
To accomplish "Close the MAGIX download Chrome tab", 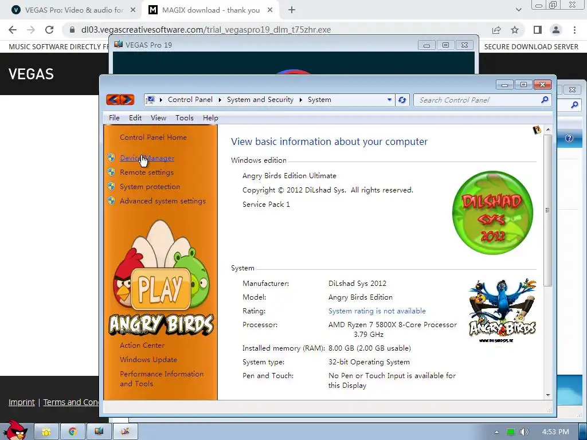I will click(x=270, y=10).
